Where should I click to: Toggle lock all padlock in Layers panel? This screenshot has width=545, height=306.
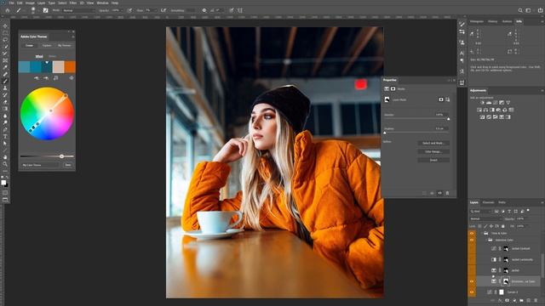tap(502, 226)
